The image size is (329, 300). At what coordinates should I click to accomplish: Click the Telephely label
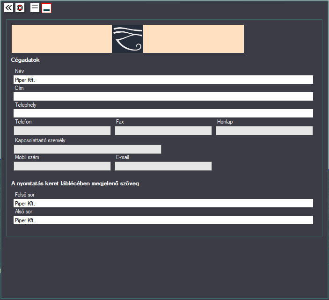[x=26, y=105]
